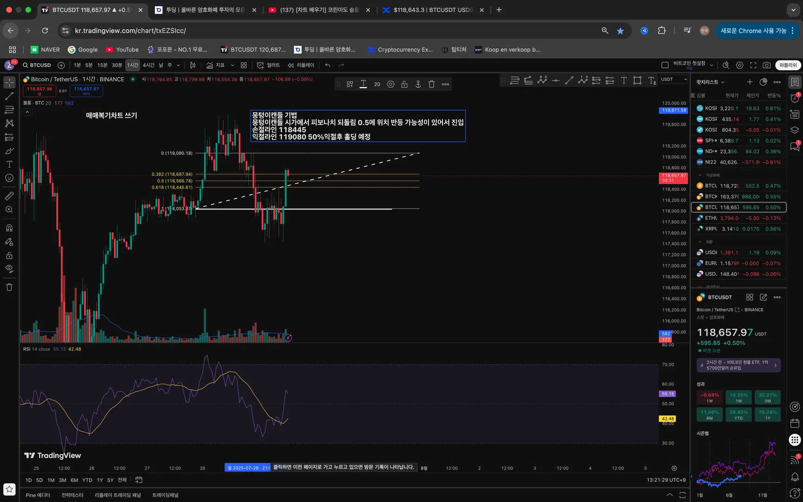Toggle lock all drawing tools
803x502 pixels.
[x=9, y=255]
